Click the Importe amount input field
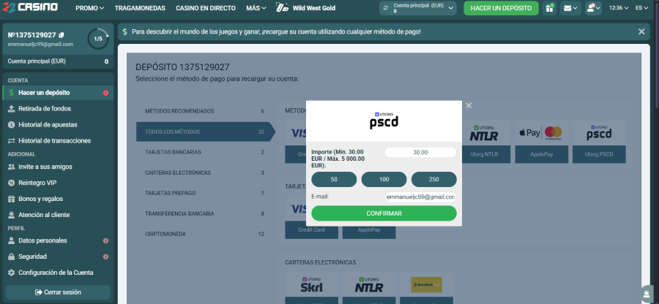The image size is (659, 304). 420,152
